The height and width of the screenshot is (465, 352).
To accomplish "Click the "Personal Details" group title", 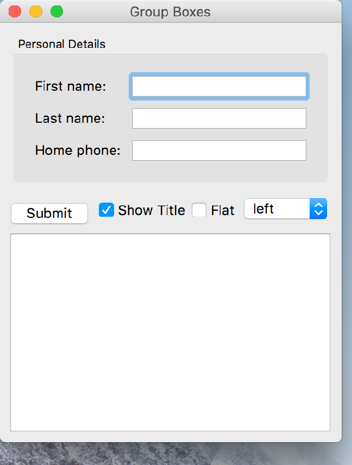I will (x=62, y=44).
